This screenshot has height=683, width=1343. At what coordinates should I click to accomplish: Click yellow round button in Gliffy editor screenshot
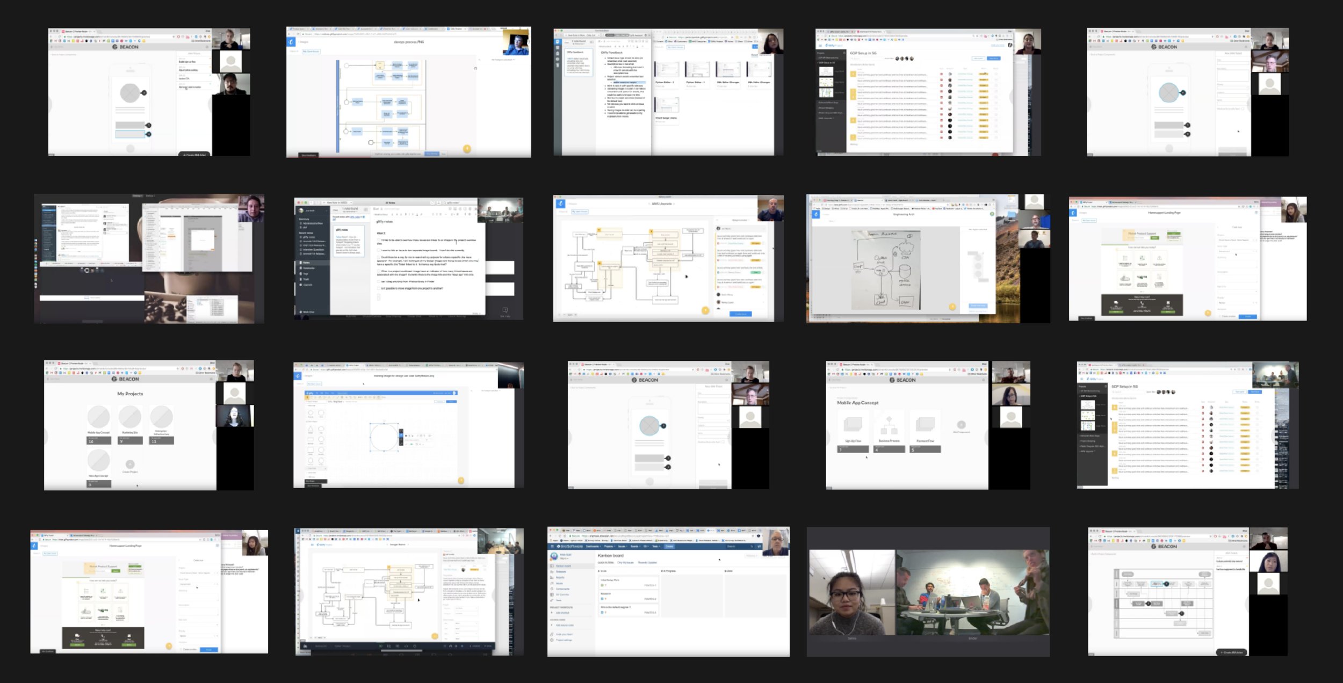[460, 481]
